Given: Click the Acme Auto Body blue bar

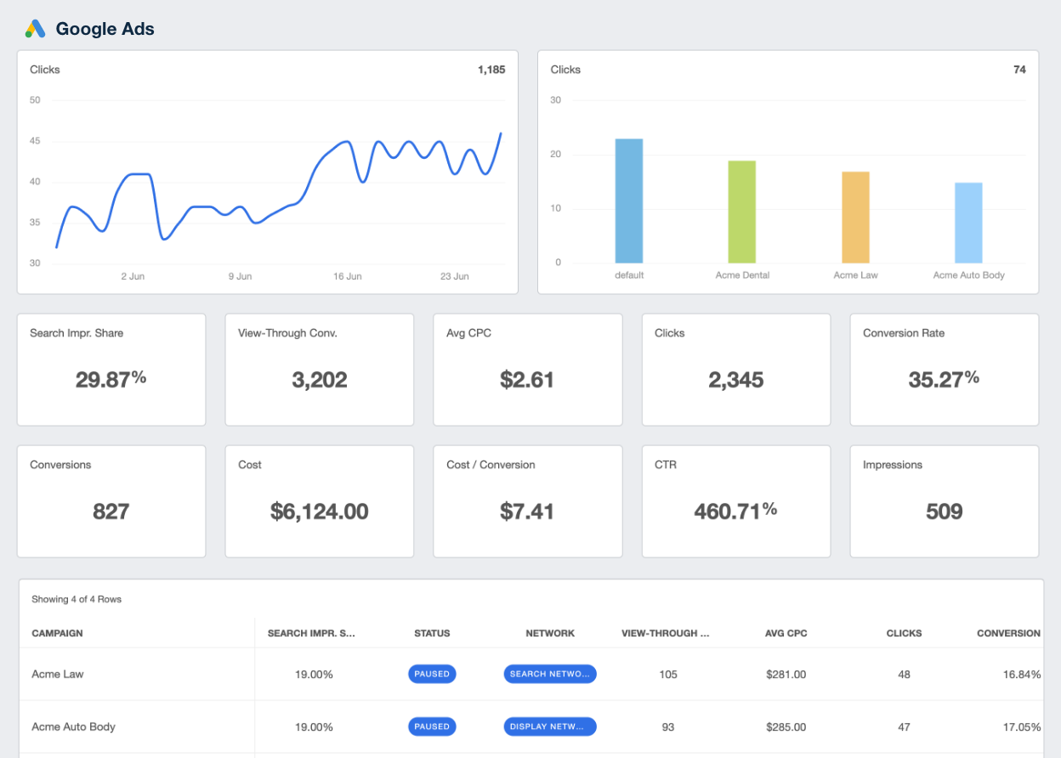Looking at the screenshot, I should pyautogui.click(x=968, y=221).
